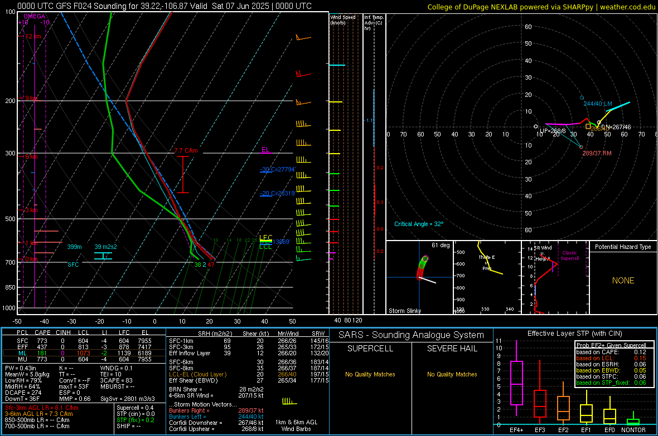Screen dimensions: 658x436
Task: Click the Inf. Temp. Adv. panel header
Action: [374, 23]
